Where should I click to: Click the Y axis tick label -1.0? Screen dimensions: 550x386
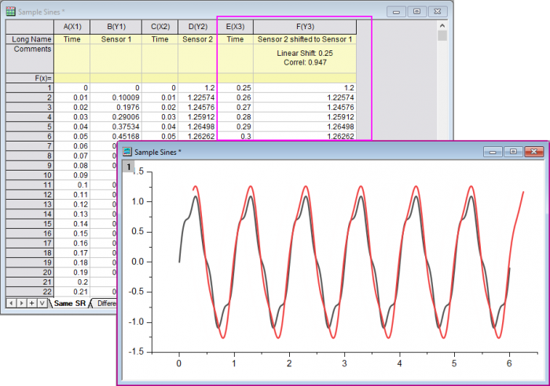pyautogui.click(x=136, y=322)
